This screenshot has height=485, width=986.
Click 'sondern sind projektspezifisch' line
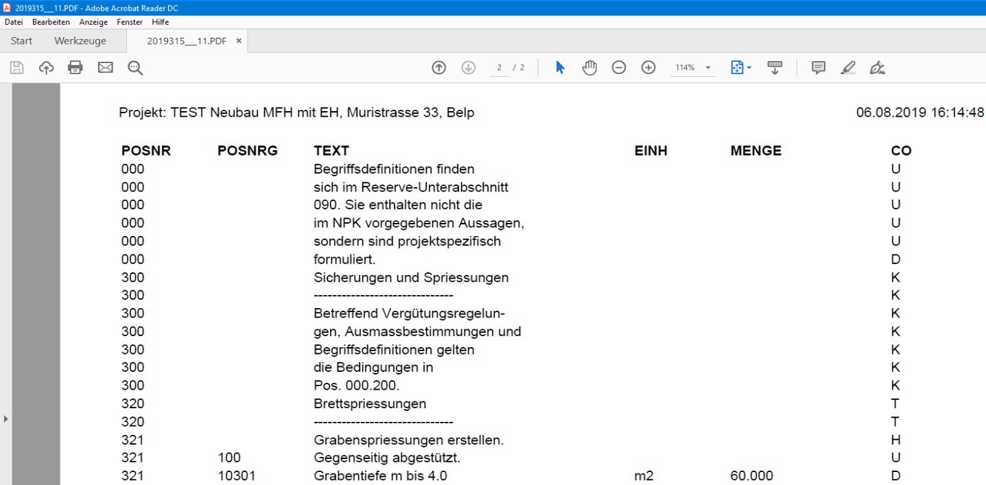[x=408, y=241]
